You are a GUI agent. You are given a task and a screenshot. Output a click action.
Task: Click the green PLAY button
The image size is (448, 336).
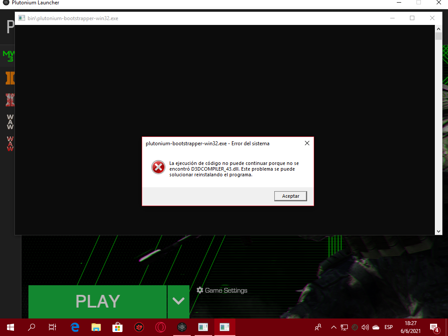tap(98, 301)
